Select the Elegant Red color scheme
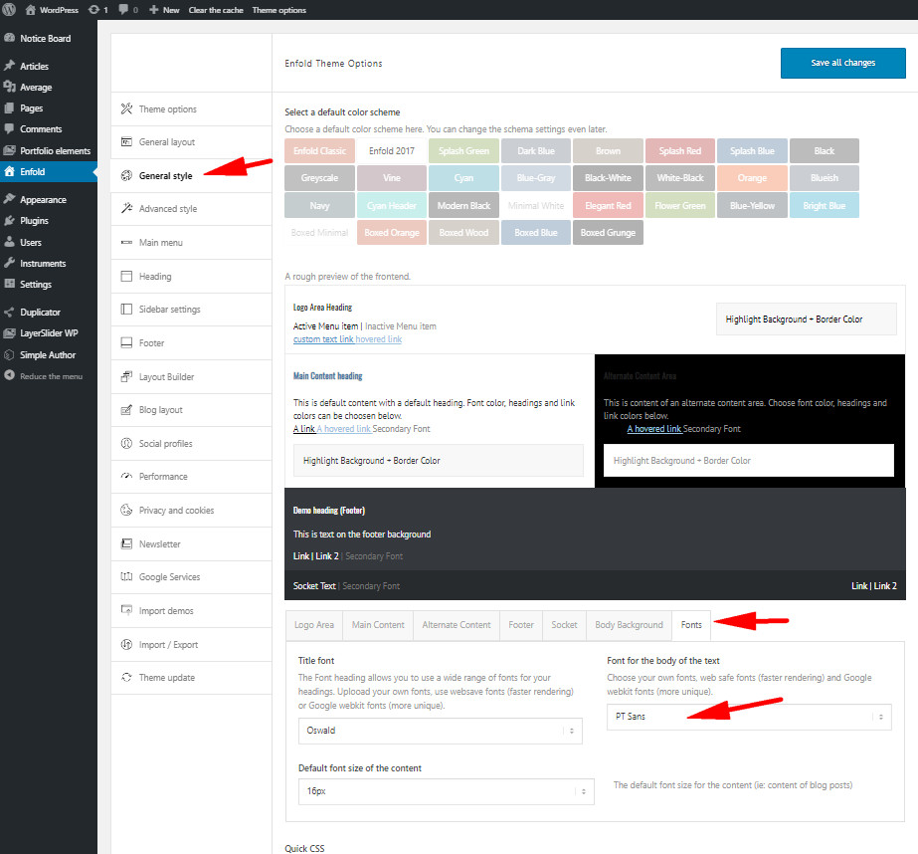918x854 pixels. click(608, 206)
